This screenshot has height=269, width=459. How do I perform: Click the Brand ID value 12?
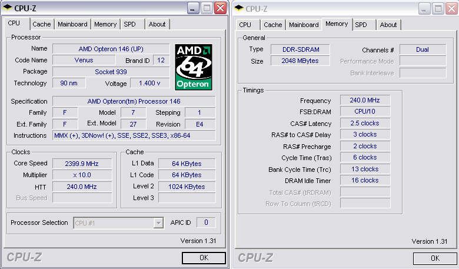(x=161, y=60)
